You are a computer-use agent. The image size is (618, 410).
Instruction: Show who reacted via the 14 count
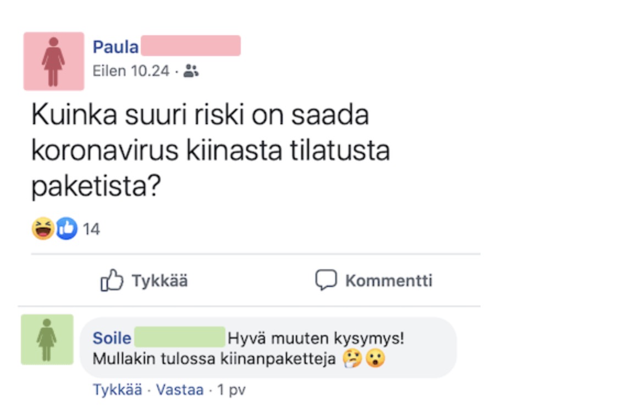point(91,229)
